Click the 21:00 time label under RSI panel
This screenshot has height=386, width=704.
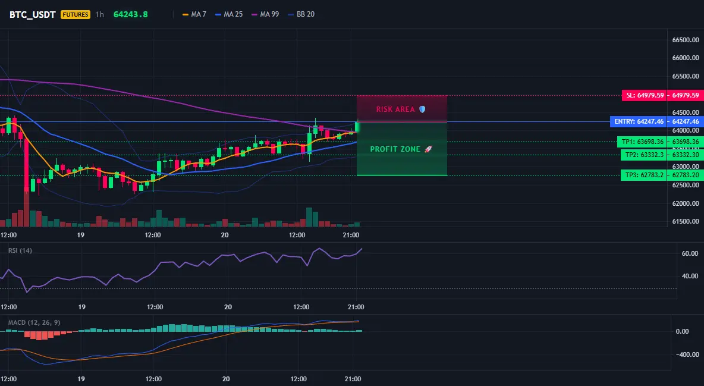coord(356,307)
